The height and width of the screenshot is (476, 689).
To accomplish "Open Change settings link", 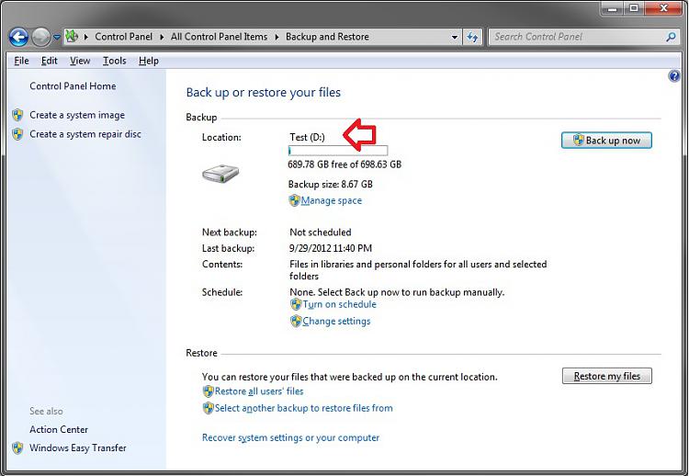I will point(336,322).
